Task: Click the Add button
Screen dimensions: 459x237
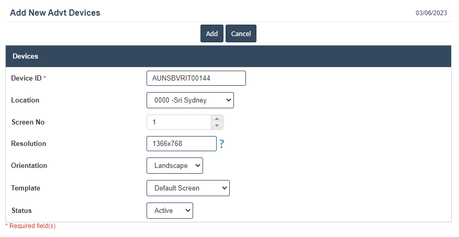Action: click(212, 33)
